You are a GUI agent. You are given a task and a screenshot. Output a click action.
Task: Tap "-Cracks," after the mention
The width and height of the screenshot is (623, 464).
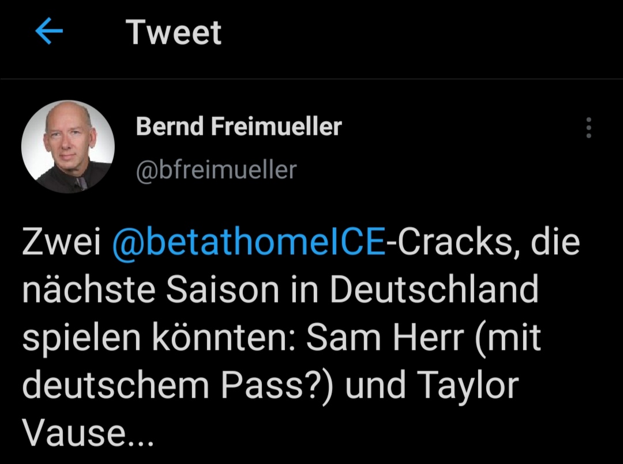[453, 243]
